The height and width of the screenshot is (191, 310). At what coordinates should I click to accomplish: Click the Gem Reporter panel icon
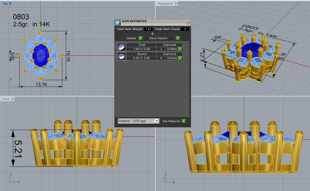pyautogui.click(x=118, y=22)
